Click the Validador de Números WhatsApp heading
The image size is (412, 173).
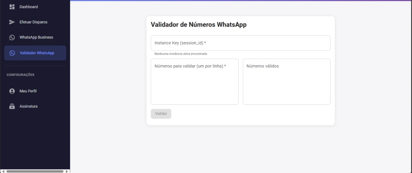[x=199, y=25]
